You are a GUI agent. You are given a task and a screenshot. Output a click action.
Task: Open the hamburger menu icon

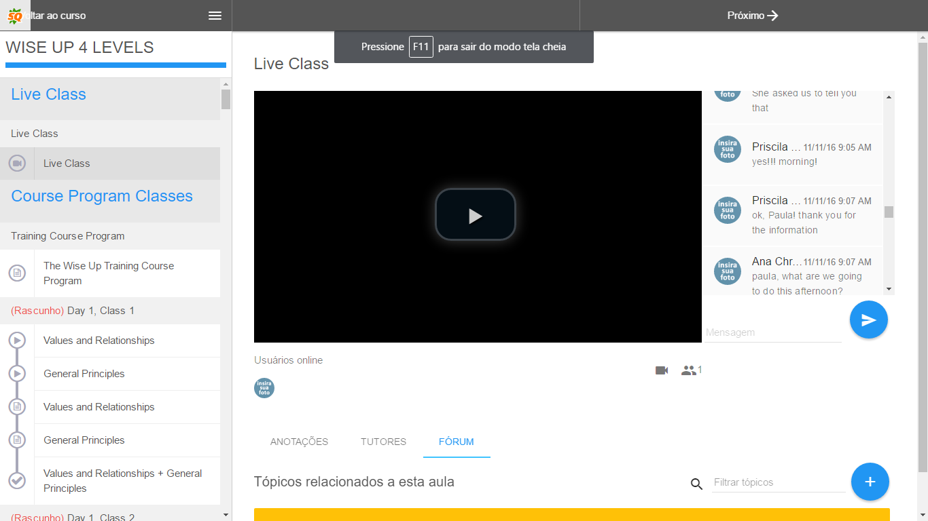pyautogui.click(x=215, y=16)
